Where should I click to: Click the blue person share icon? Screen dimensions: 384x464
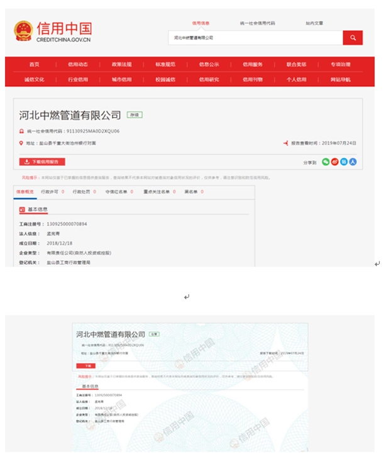(353, 162)
